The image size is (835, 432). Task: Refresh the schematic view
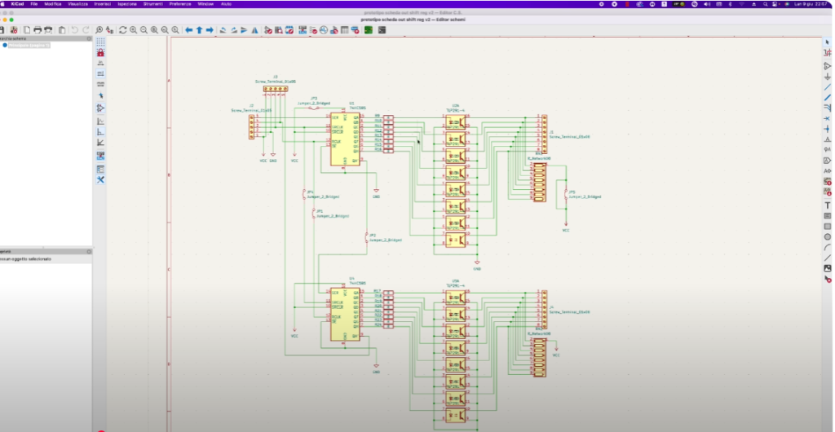coord(122,30)
